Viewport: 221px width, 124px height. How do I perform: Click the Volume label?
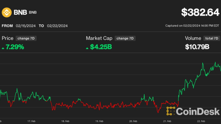pyautogui.click(x=193, y=38)
